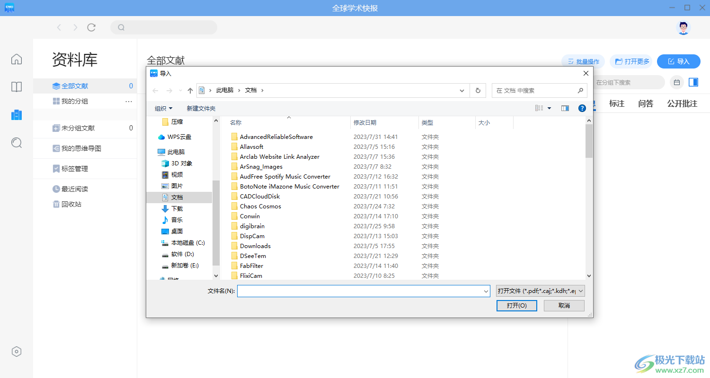Click the help question mark icon in dialog
This screenshot has height=378, width=710.
tap(582, 108)
